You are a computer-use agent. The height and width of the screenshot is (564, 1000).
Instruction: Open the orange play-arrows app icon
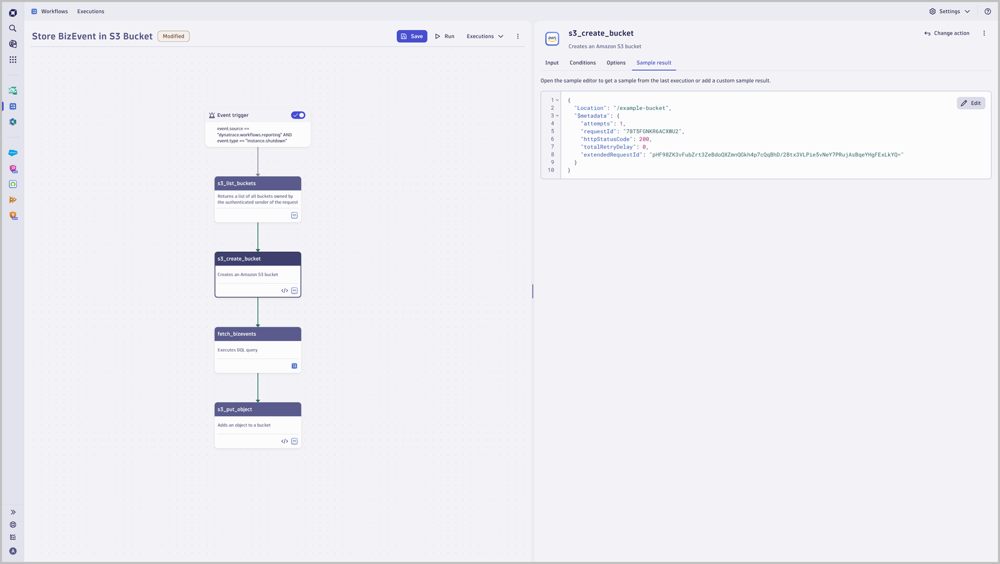coord(12,200)
